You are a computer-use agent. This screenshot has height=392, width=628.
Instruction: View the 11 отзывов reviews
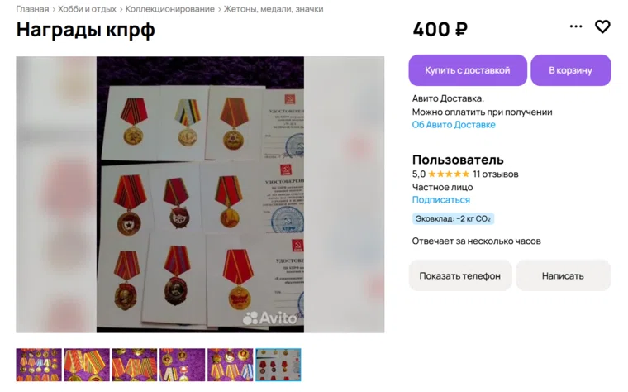pyautogui.click(x=496, y=174)
